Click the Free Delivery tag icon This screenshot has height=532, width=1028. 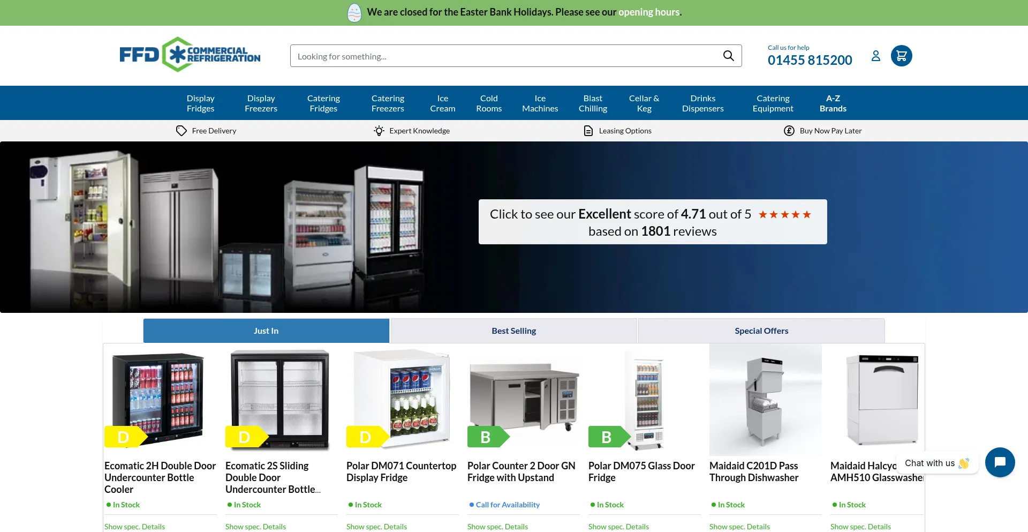[x=182, y=131]
